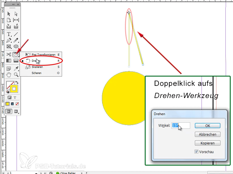Click the horizontal scrollbar left arrow

pyautogui.click(x=87, y=173)
